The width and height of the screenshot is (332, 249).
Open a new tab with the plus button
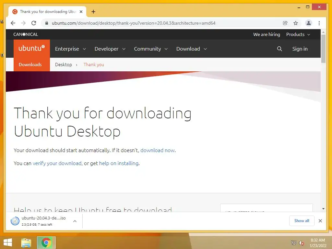coord(93,12)
